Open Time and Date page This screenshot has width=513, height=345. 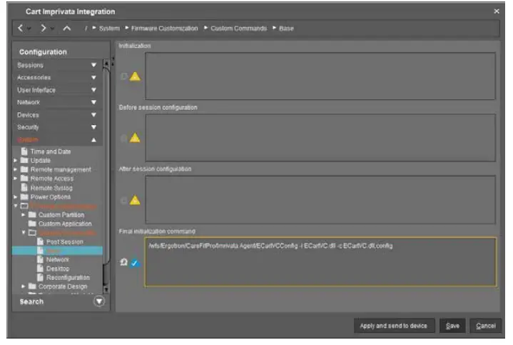point(51,151)
